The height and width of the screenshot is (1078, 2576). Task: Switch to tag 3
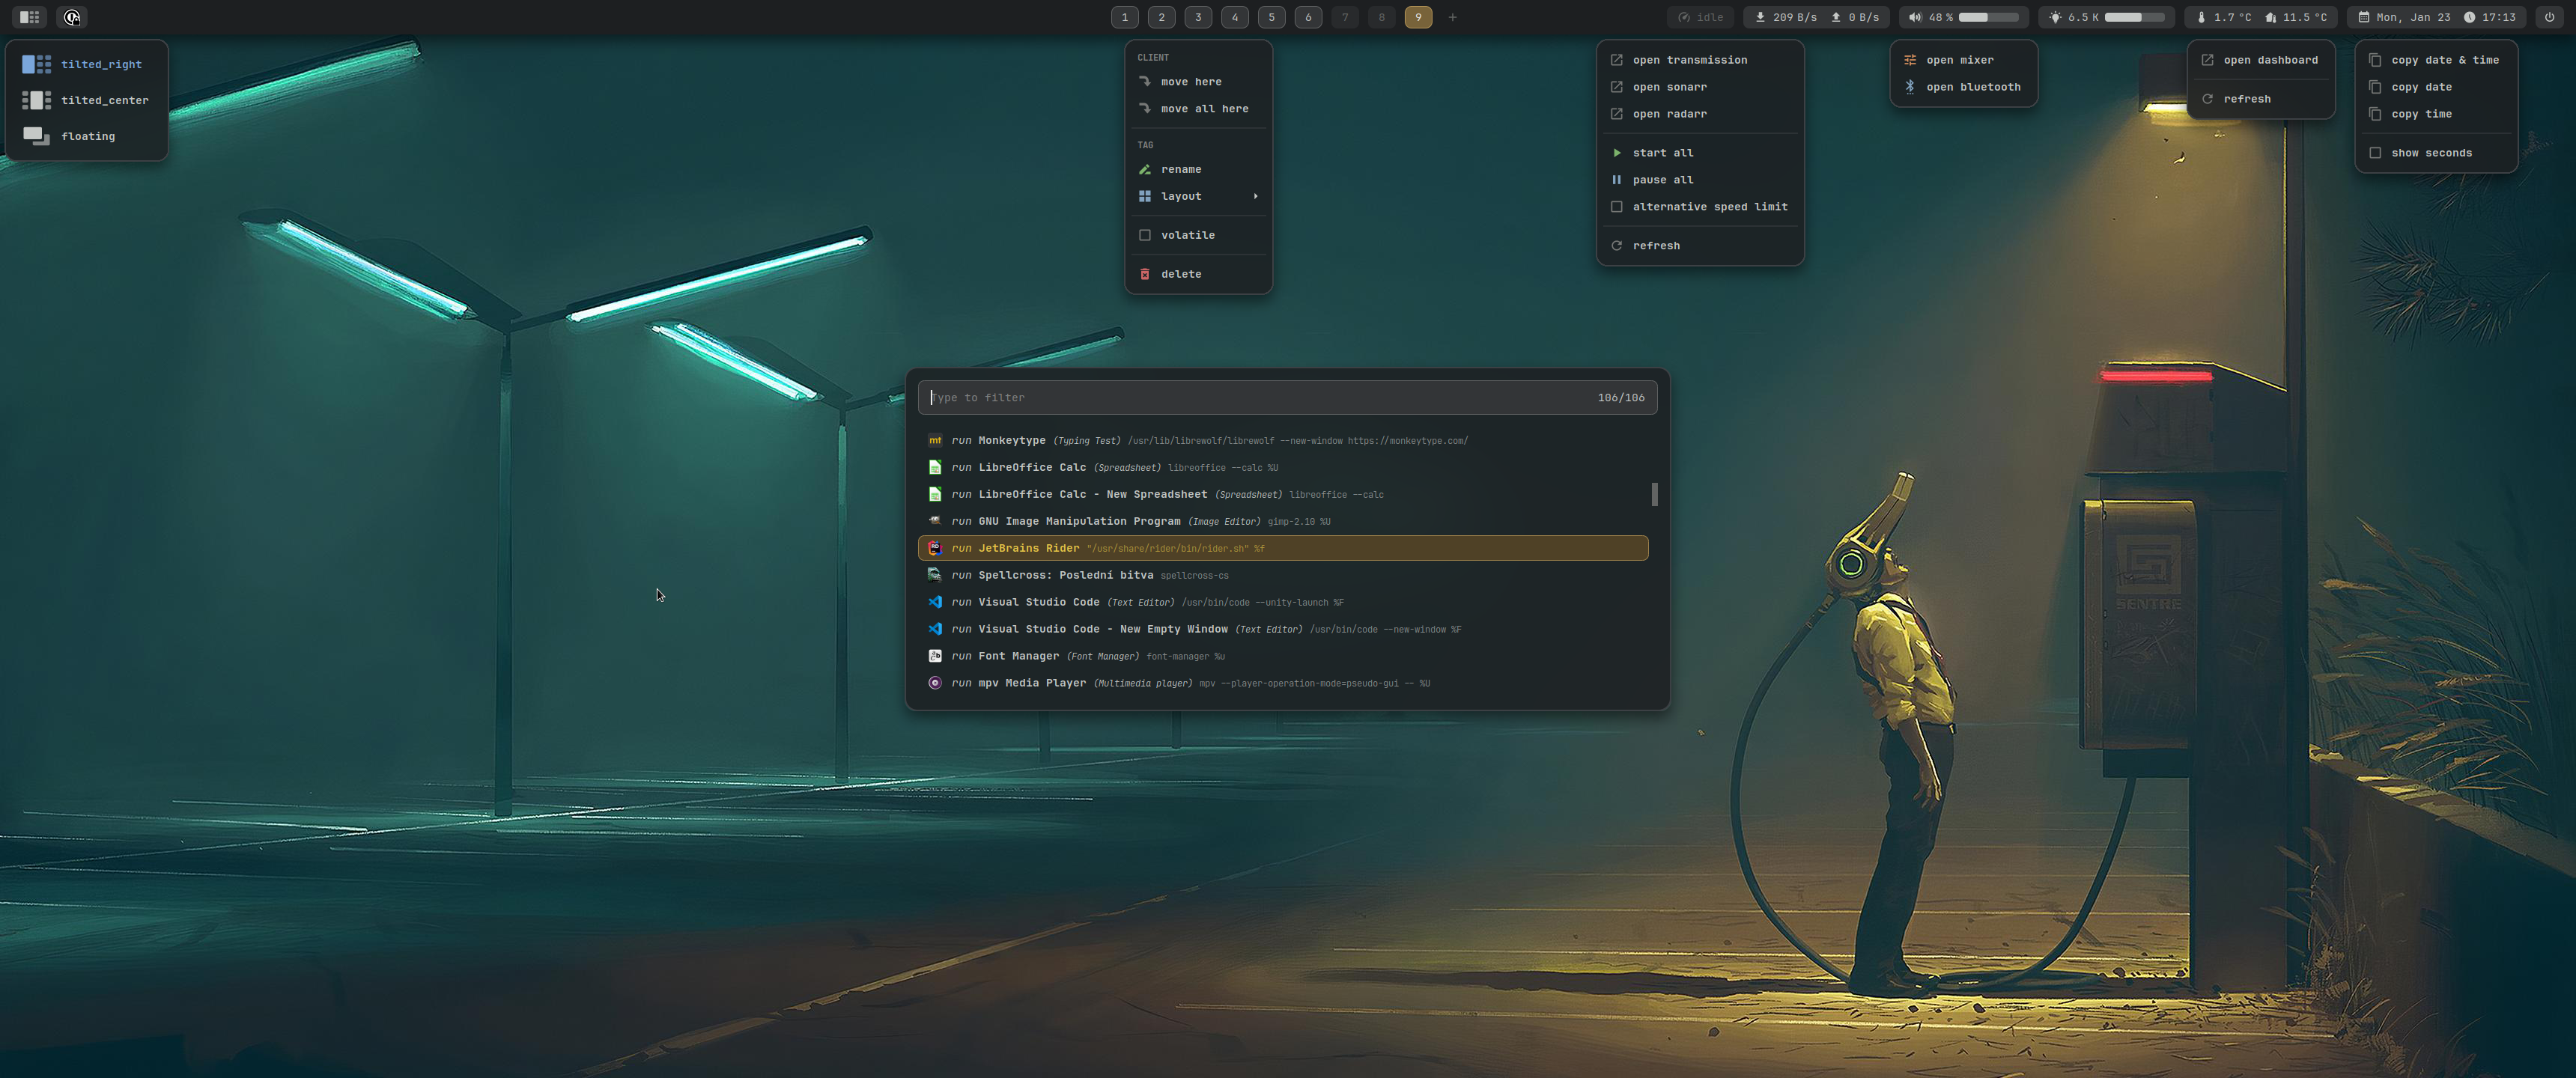point(1198,17)
